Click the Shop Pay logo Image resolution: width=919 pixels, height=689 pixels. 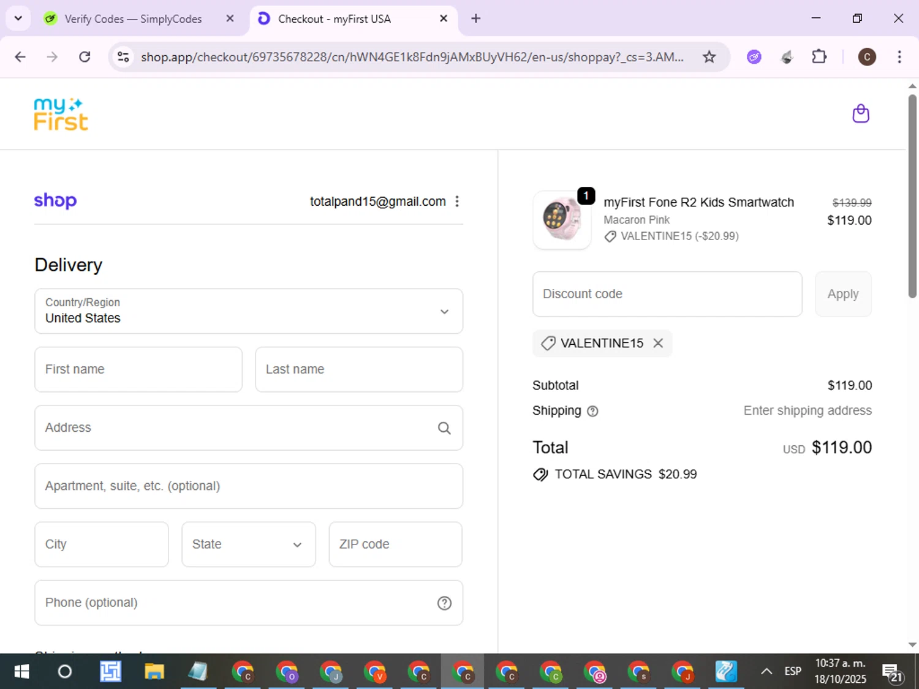pyautogui.click(x=55, y=201)
